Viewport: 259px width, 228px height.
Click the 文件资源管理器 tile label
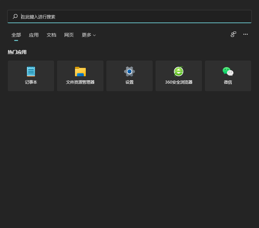(80, 82)
